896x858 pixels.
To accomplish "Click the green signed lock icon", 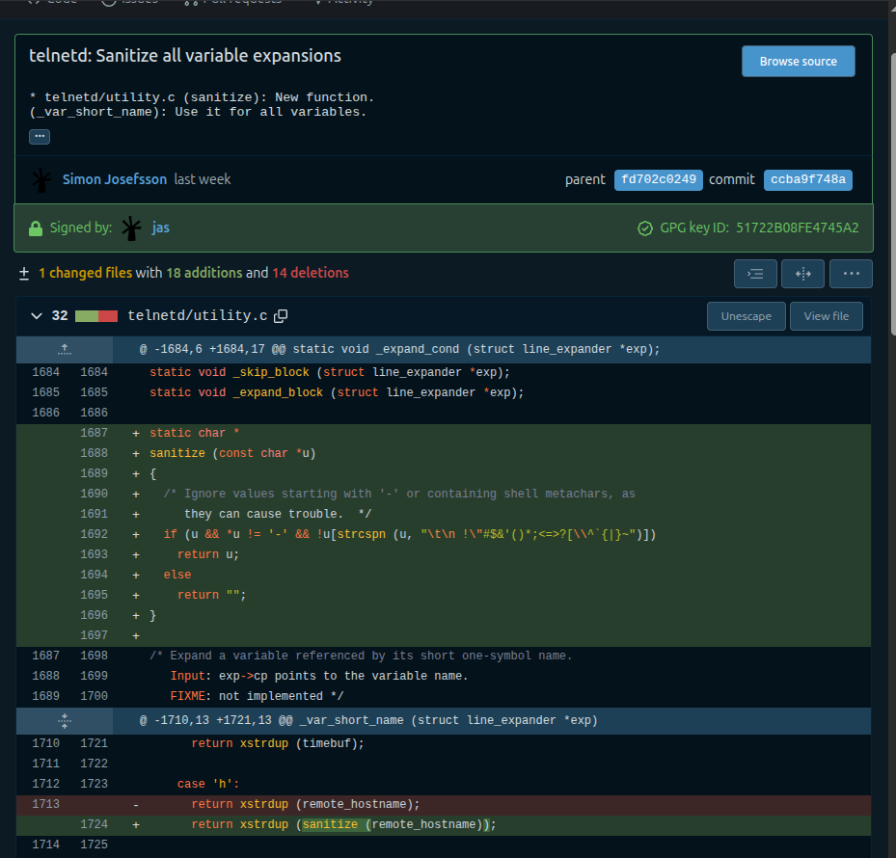I will (x=36, y=228).
